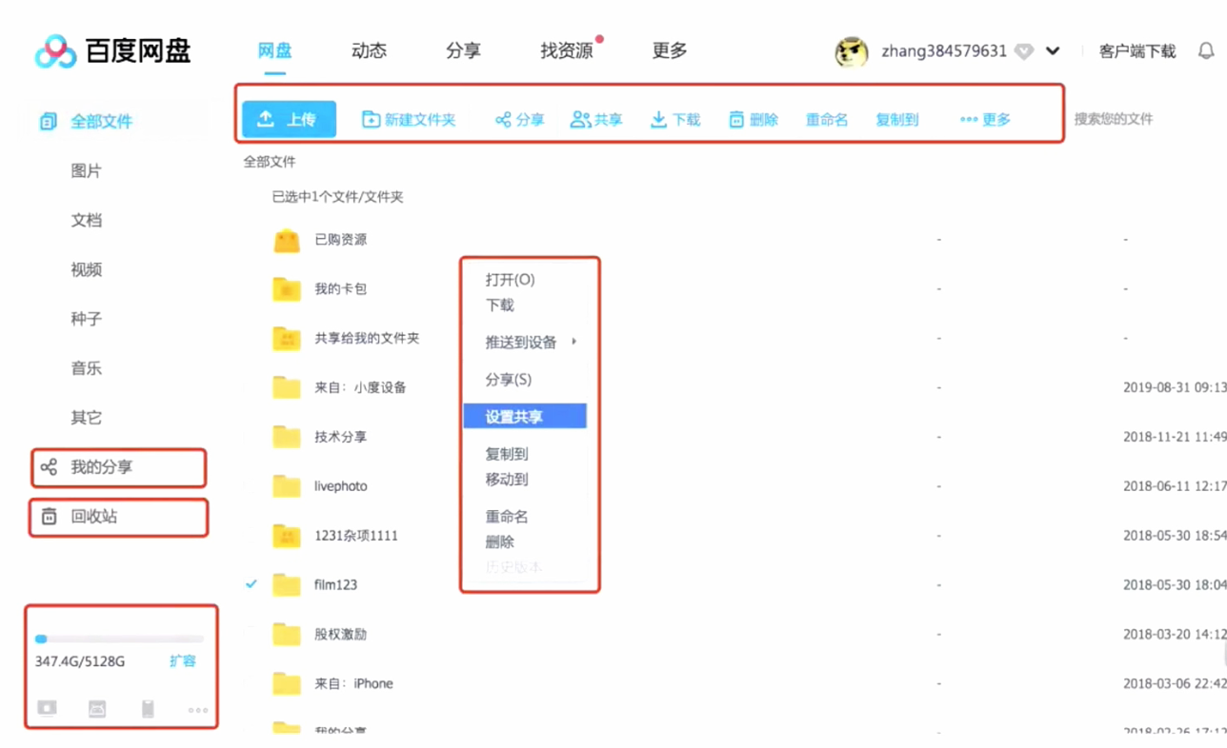
Task: Select 图片 category in sidebar
Action: click(86, 171)
